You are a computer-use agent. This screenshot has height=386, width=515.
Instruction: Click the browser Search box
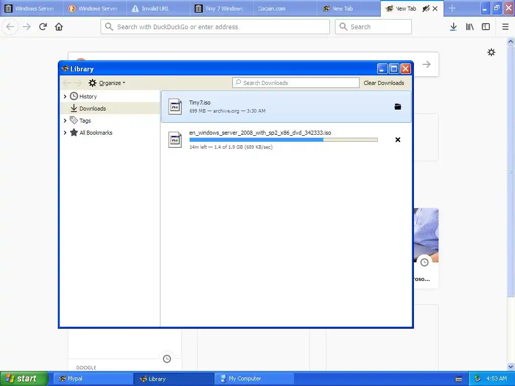pyautogui.click(x=373, y=27)
